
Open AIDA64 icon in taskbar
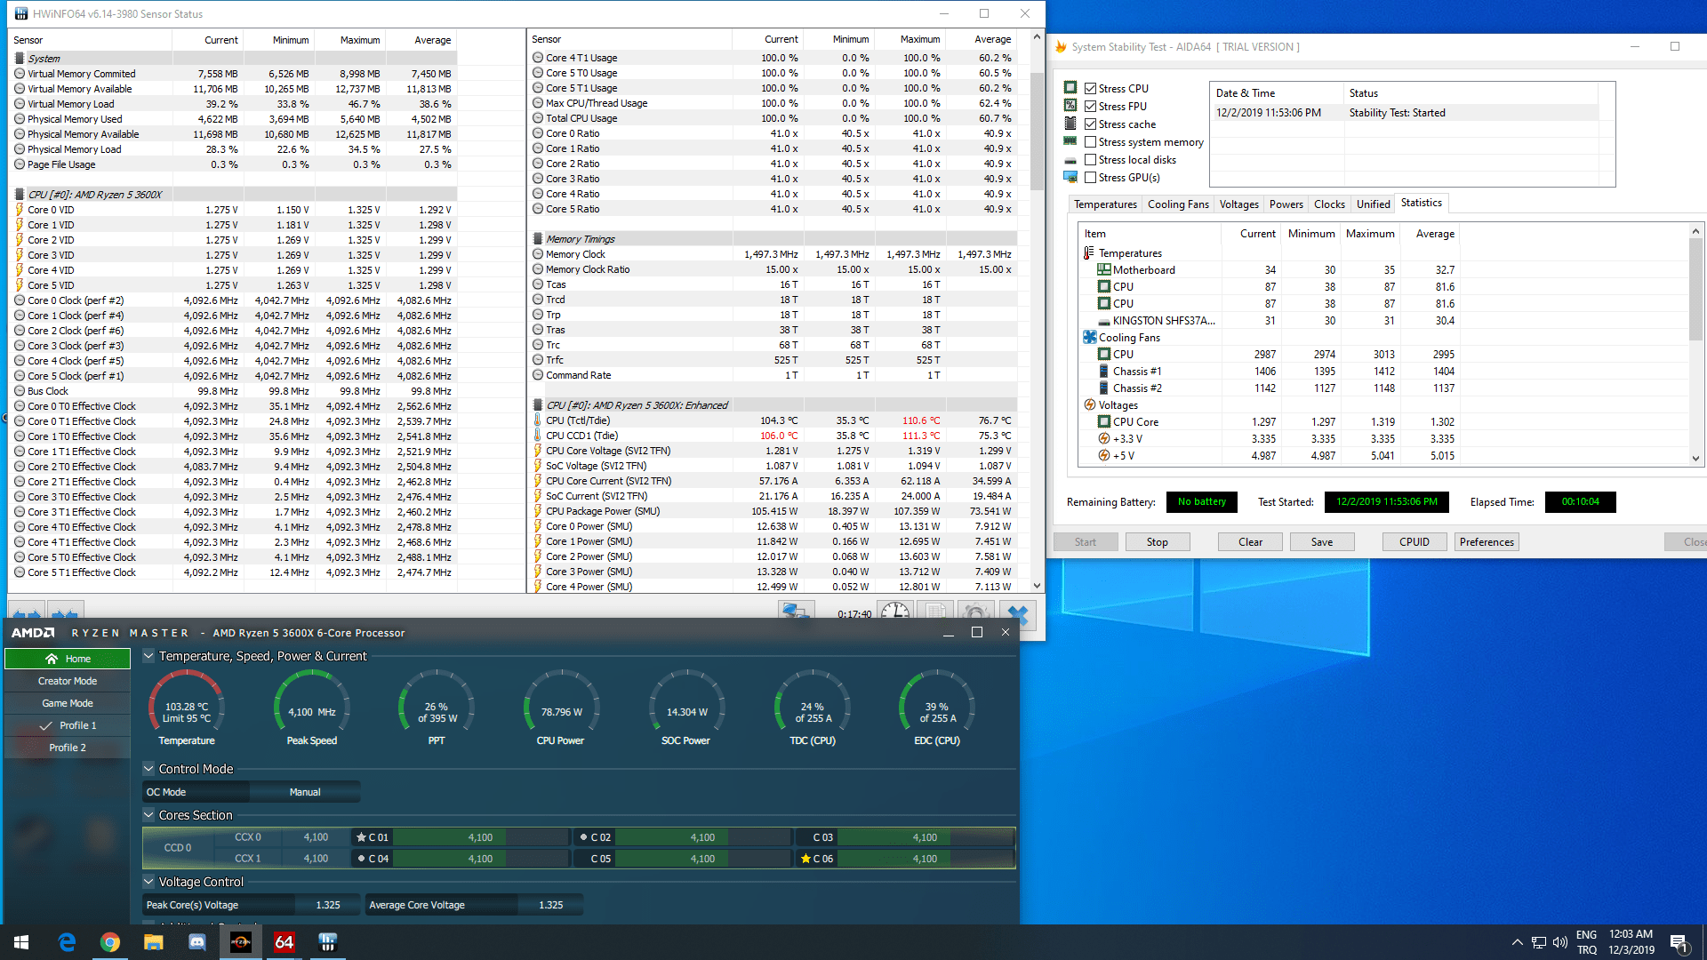[284, 942]
